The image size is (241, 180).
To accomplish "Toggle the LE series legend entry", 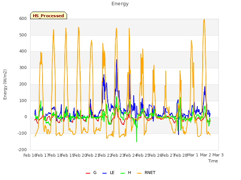I will coord(108,172).
